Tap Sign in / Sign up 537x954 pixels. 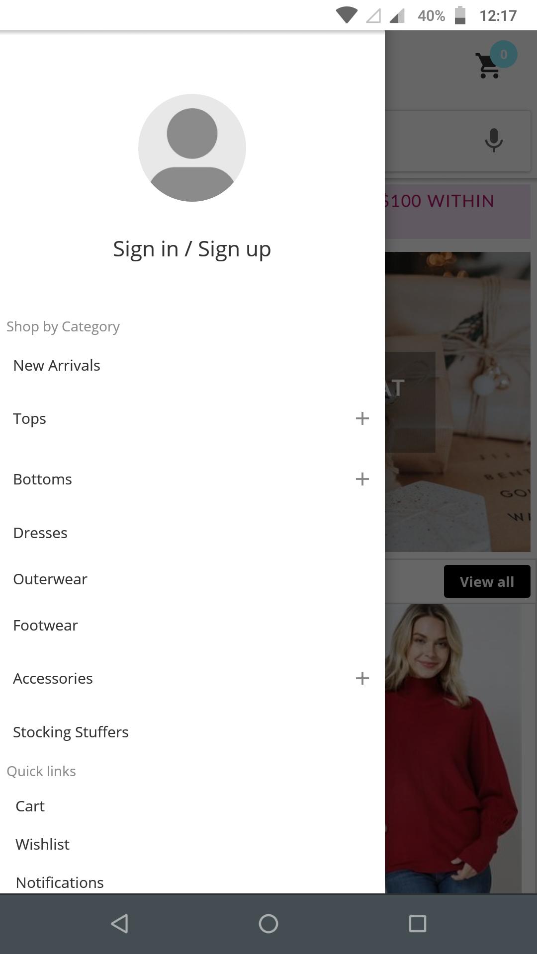tap(192, 249)
